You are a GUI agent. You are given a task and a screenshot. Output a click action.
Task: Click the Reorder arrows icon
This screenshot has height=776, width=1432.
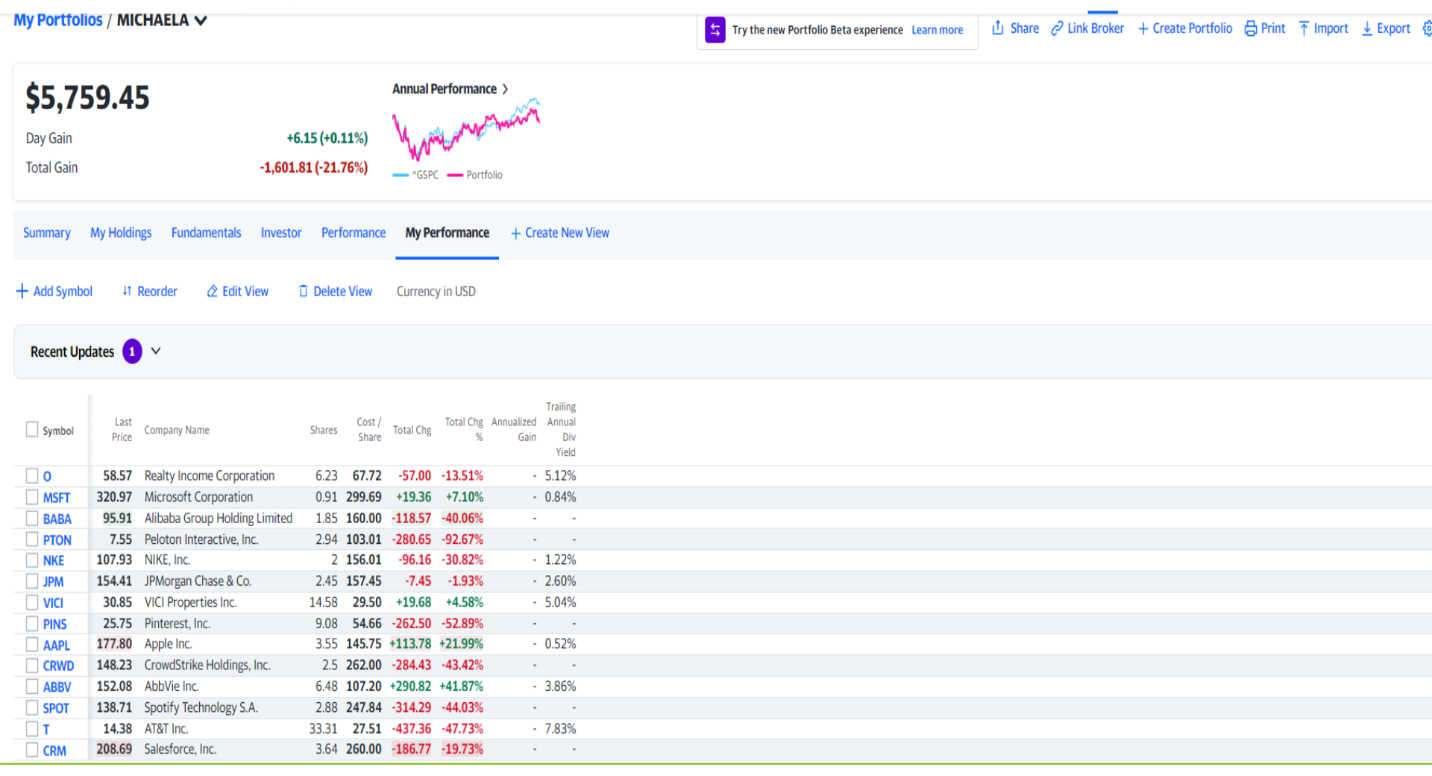(127, 291)
